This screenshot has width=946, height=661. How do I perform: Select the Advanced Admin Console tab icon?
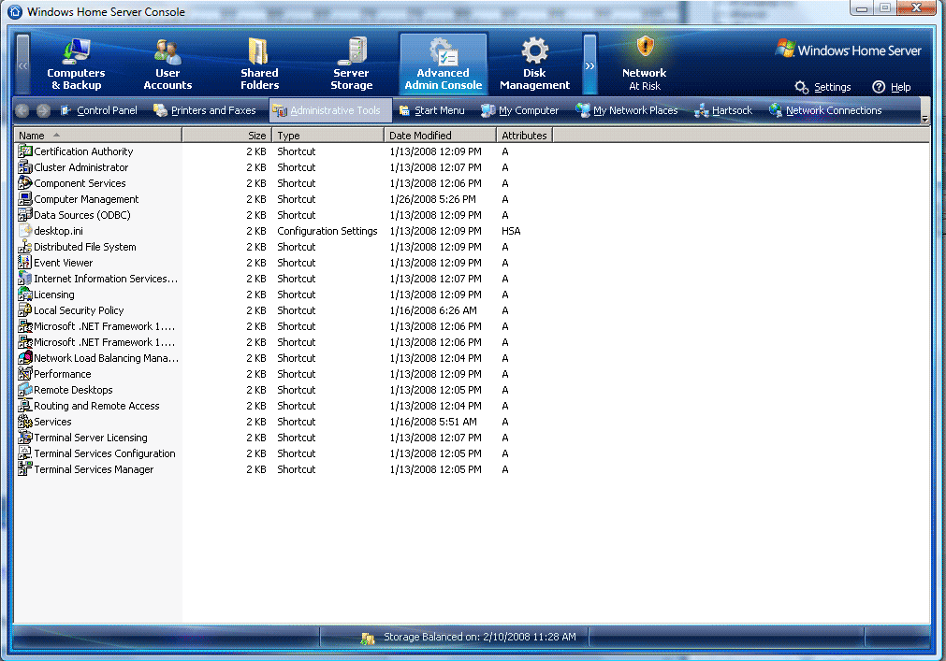[443, 51]
